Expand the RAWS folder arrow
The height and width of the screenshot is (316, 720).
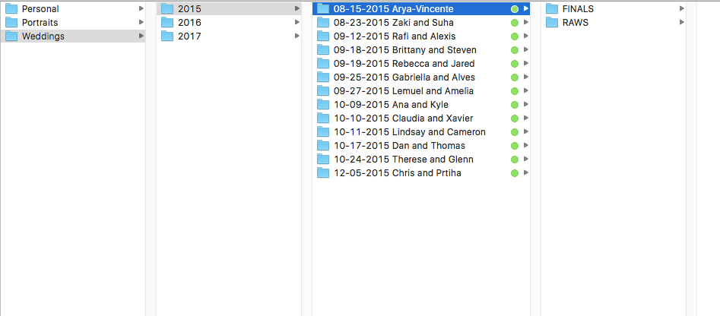tap(682, 22)
